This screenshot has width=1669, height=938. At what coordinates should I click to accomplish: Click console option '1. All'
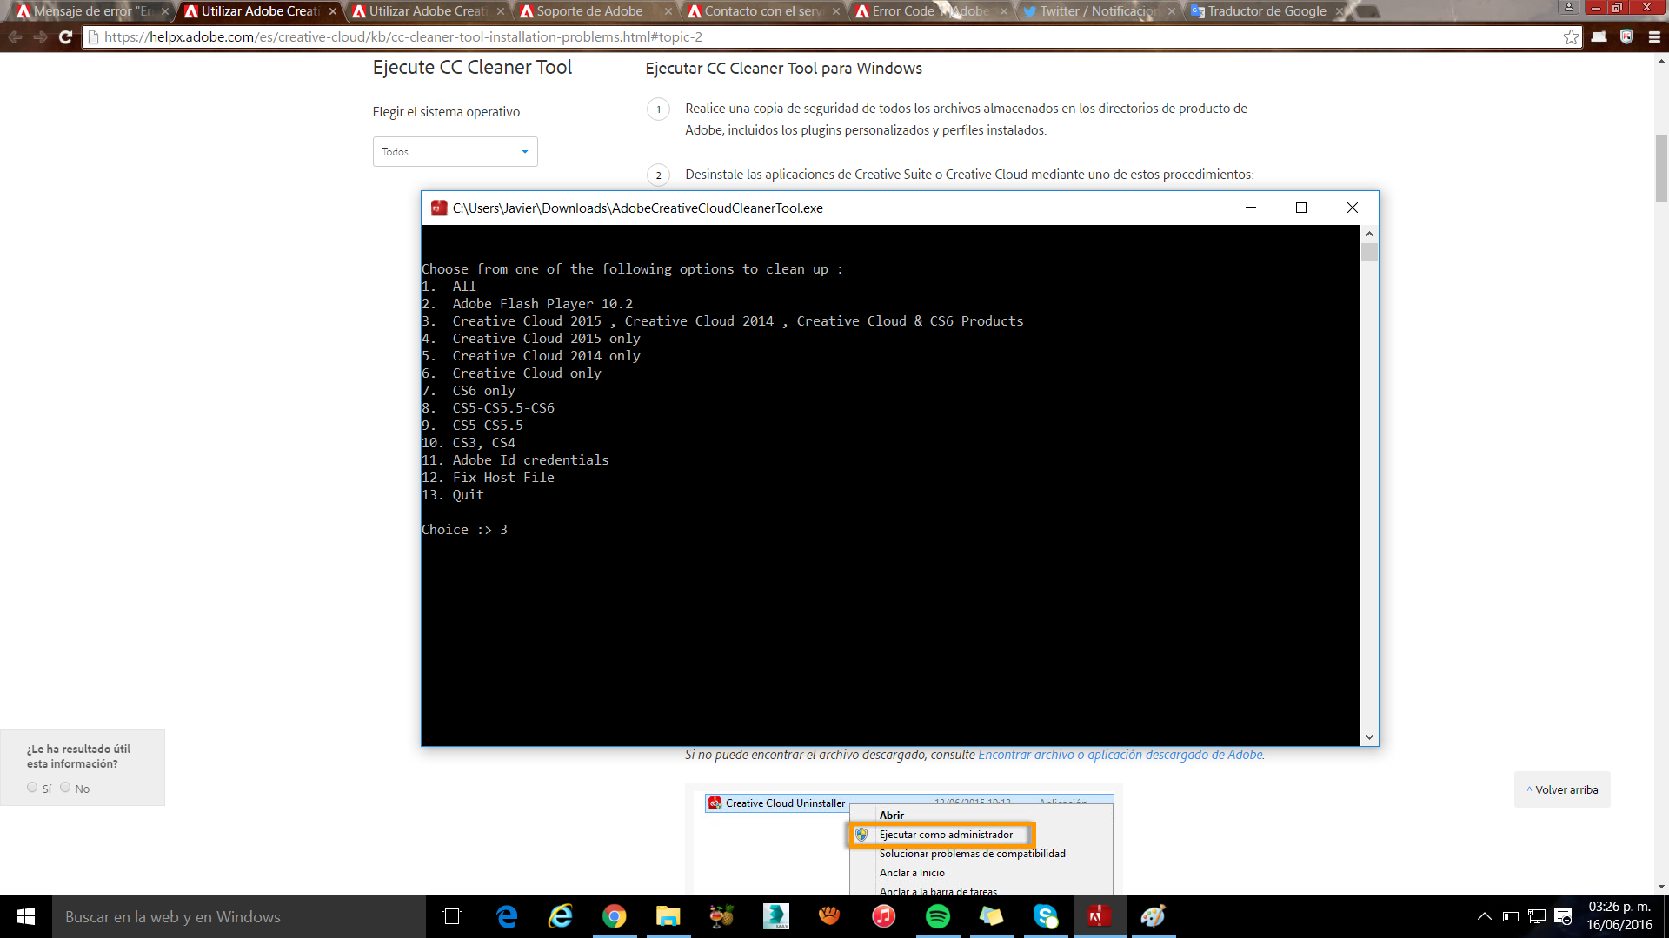[x=449, y=286]
